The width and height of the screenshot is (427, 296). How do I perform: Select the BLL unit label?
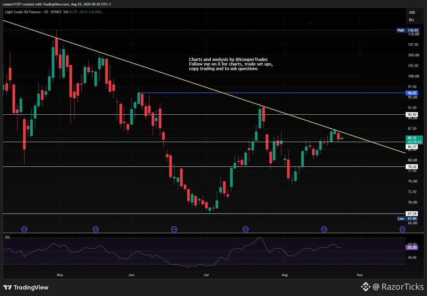pos(411,20)
